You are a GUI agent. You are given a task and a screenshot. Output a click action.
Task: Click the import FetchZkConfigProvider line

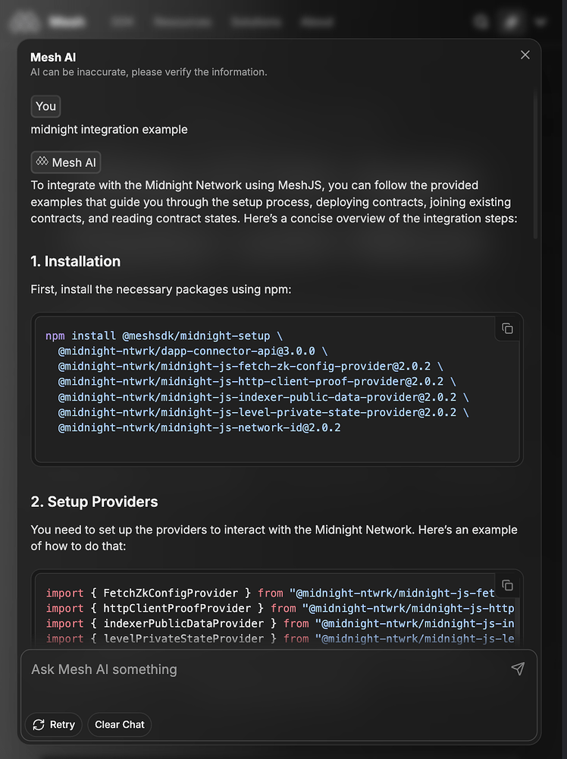(270, 593)
